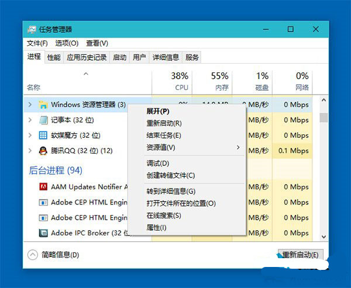This screenshot has width=351, height=288.
Task: Open the 文件(F) menu
Action: 37,43
